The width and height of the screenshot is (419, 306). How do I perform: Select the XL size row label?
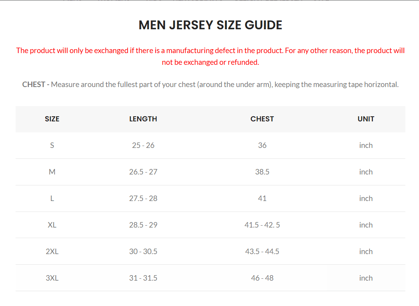click(x=52, y=225)
